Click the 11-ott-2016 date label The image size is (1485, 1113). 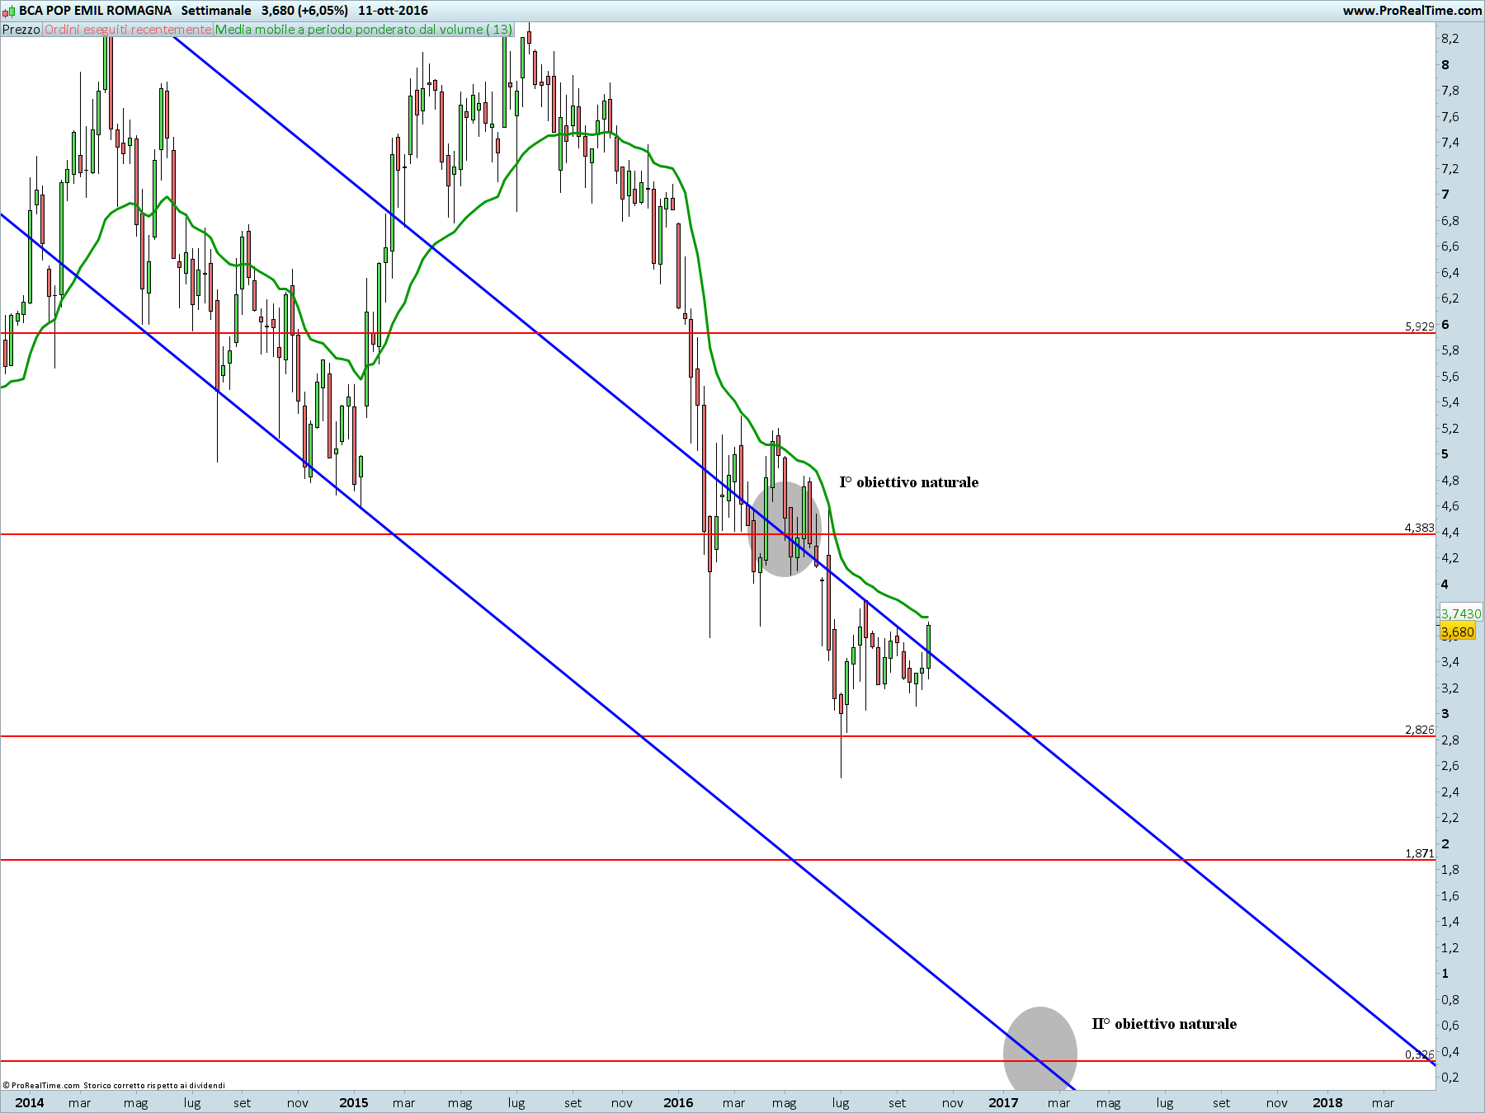(393, 11)
